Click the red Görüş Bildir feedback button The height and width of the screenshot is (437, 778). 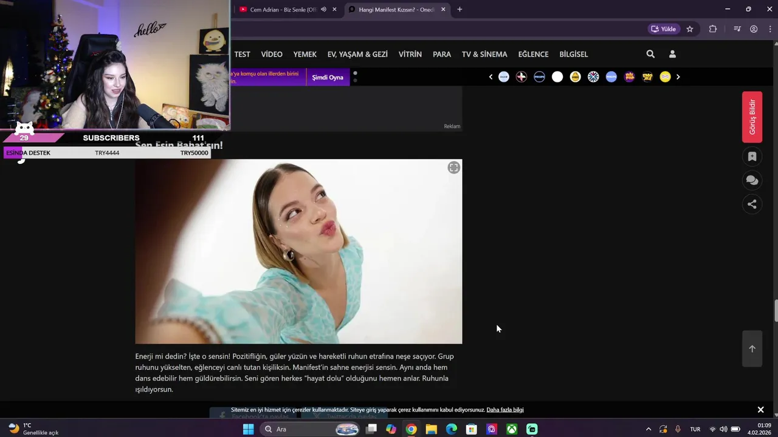pyautogui.click(x=752, y=117)
